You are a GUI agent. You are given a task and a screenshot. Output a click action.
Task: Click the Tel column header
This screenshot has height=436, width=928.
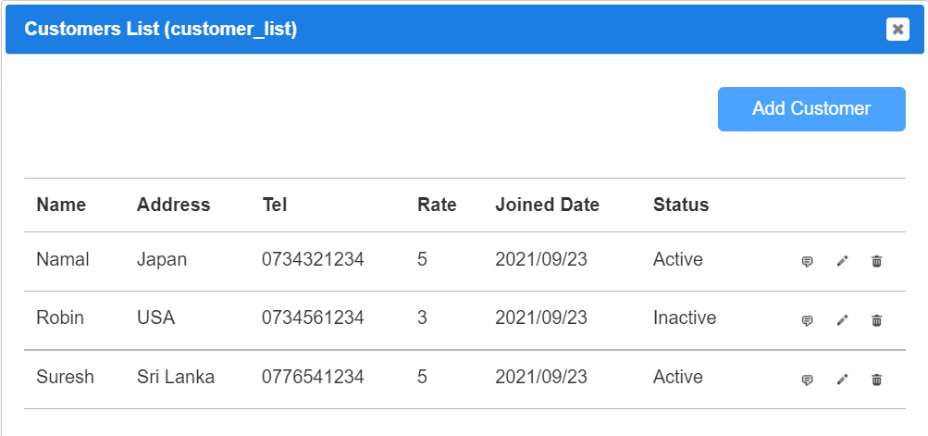click(x=274, y=205)
